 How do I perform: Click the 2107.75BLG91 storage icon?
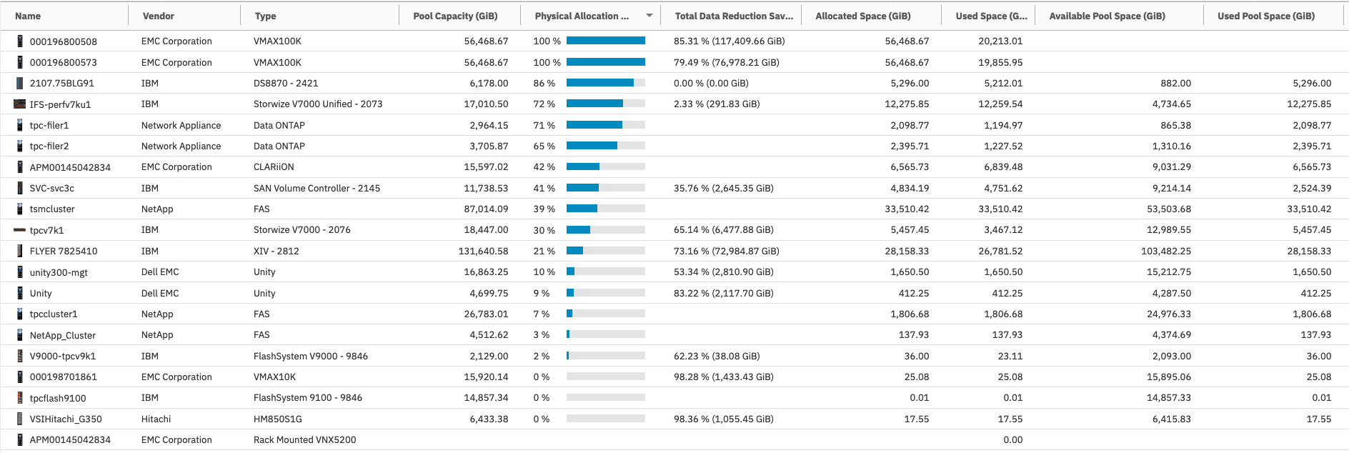coord(20,83)
